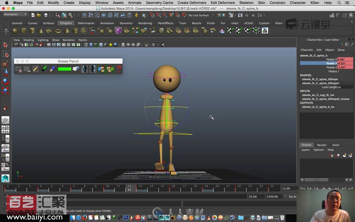Open the Layers menu in Layer Editor
The height and width of the screenshot is (222, 355).
tap(306, 150)
